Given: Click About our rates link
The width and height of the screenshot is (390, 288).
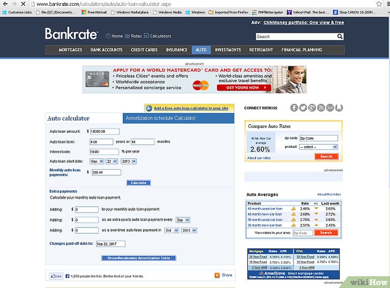Looking at the screenshot, I should click(x=259, y=158).
